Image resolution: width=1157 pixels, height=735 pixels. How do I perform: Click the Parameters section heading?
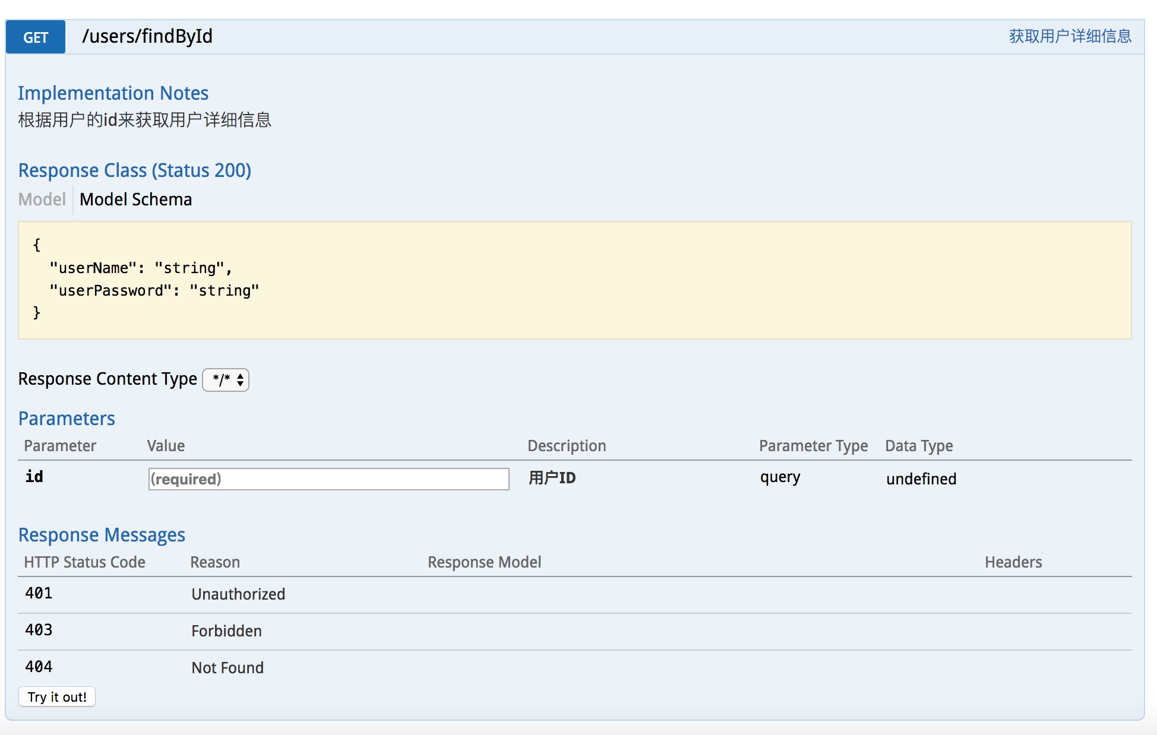[67, 419]
